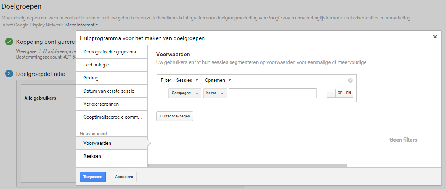Add an EN condition

(348, 93)
